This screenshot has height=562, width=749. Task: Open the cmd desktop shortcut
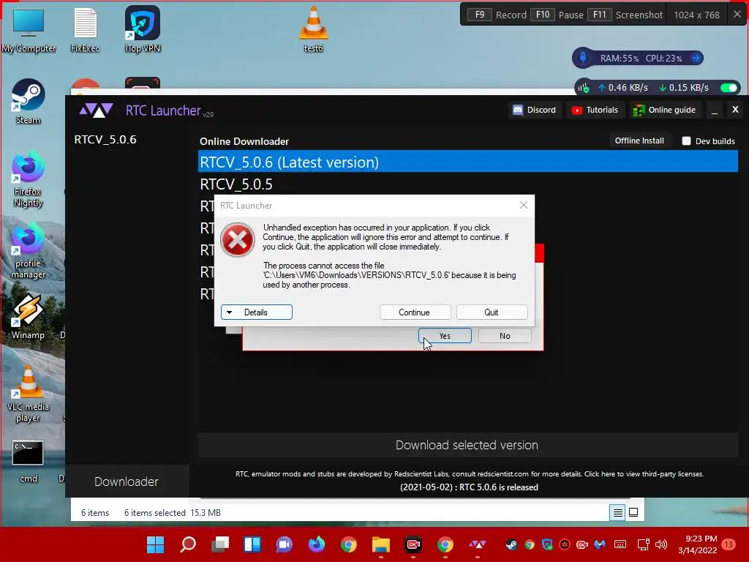[x=29, y=461]
